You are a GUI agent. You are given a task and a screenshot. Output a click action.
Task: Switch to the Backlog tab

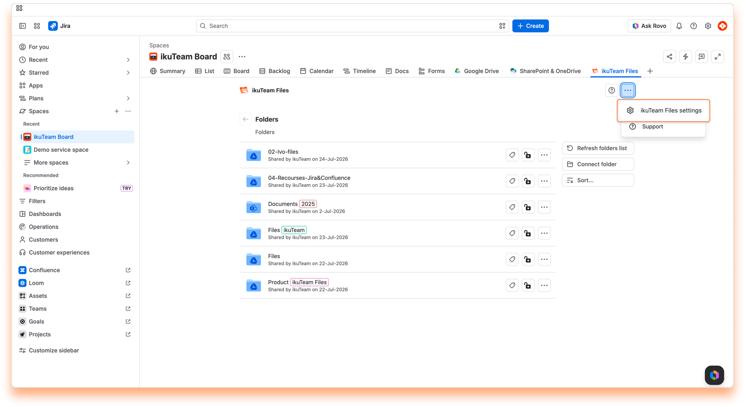(275, 71)
